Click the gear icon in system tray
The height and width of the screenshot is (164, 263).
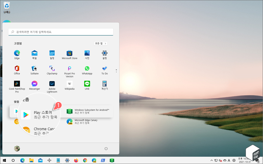[234, 161]
